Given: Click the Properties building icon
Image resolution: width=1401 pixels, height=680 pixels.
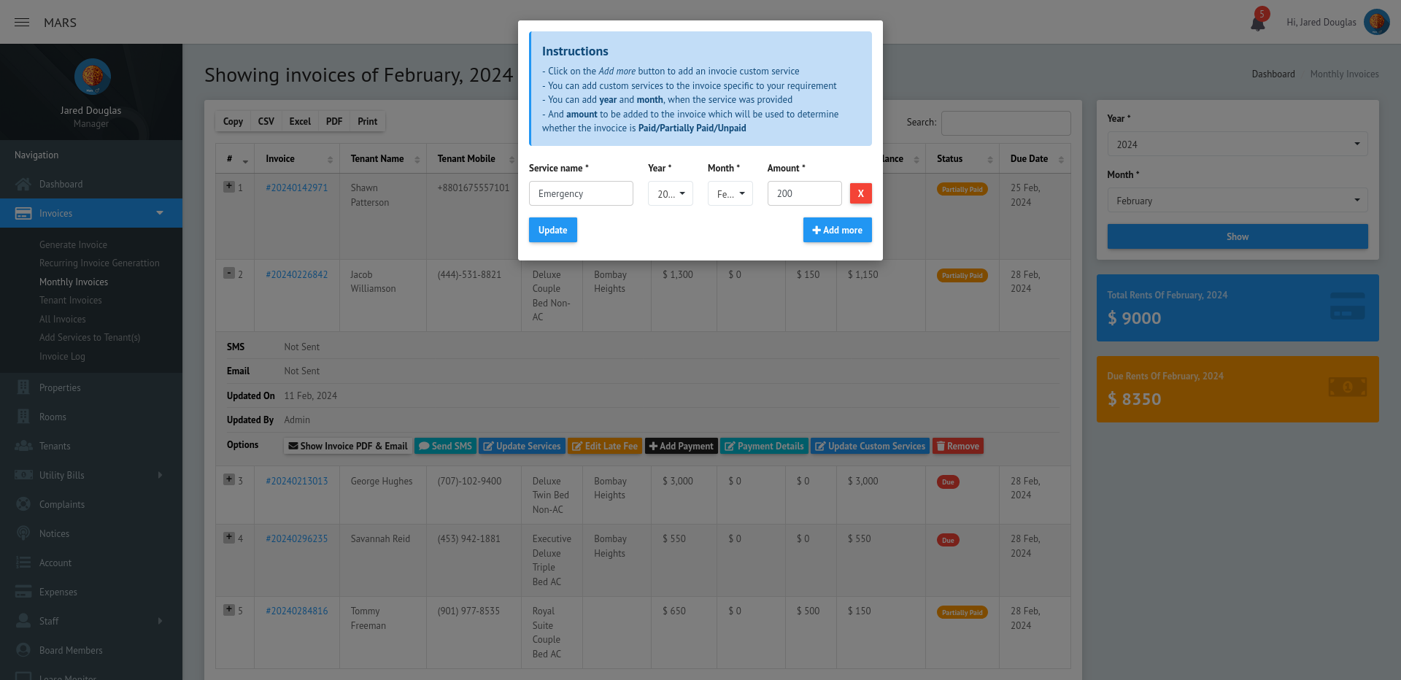Looking at the screenshot, I should coord(23,387).
